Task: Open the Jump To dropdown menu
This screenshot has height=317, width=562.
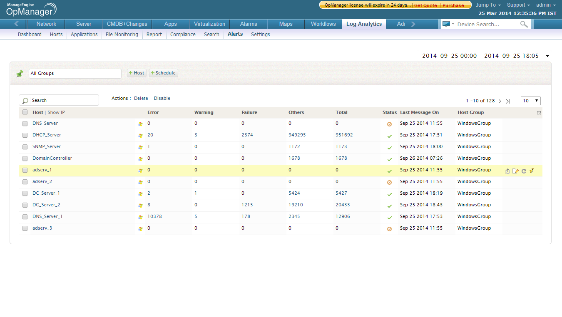Action: click(x=488, y=5)
